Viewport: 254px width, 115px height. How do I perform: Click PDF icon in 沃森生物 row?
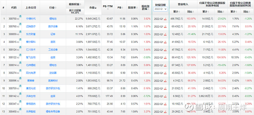tap(165, 96)
